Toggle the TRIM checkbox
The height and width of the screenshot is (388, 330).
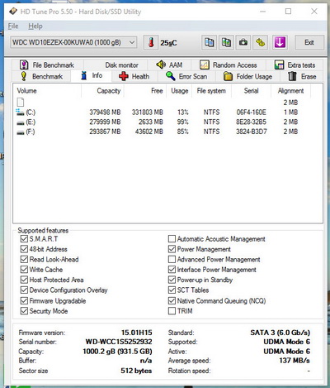pos(172,311)
